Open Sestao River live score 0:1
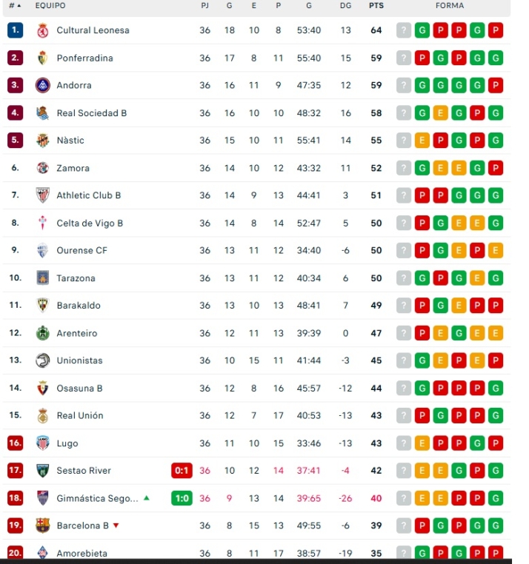529x564 pixels. point(182,471)
